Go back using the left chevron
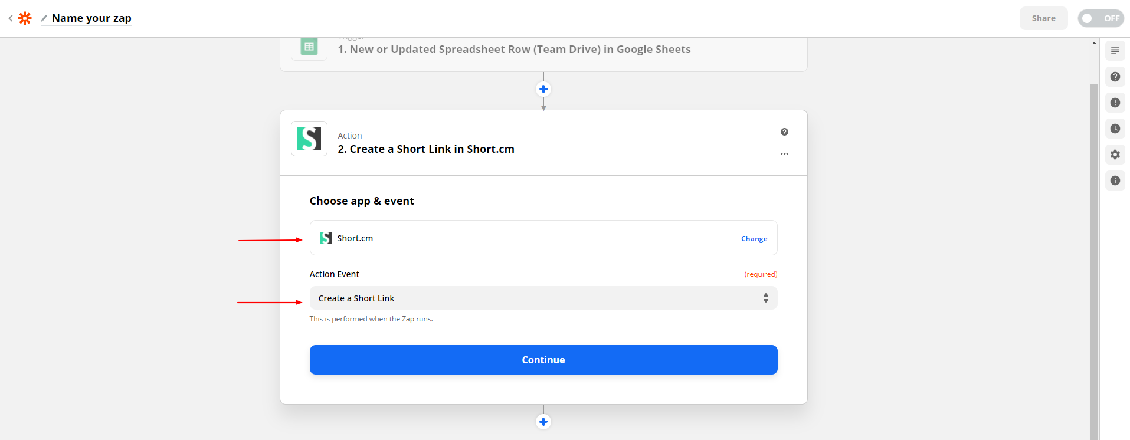This screenshot has height=440, width=1130. click(11, 18)
